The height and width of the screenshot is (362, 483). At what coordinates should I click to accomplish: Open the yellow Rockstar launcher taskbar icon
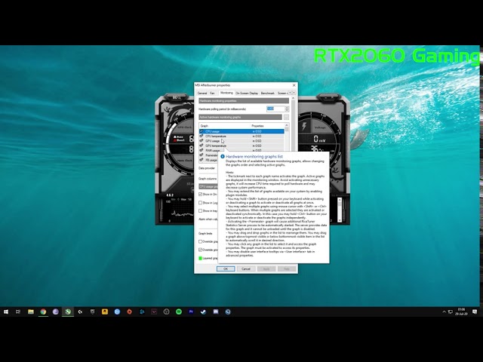pyautogui.click(x=105, y=311)
